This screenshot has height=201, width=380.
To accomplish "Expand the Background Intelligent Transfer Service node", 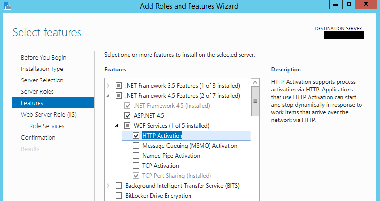I will point(108,185).
